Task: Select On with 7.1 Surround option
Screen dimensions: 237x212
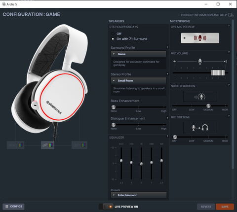Action: point(113,39)
